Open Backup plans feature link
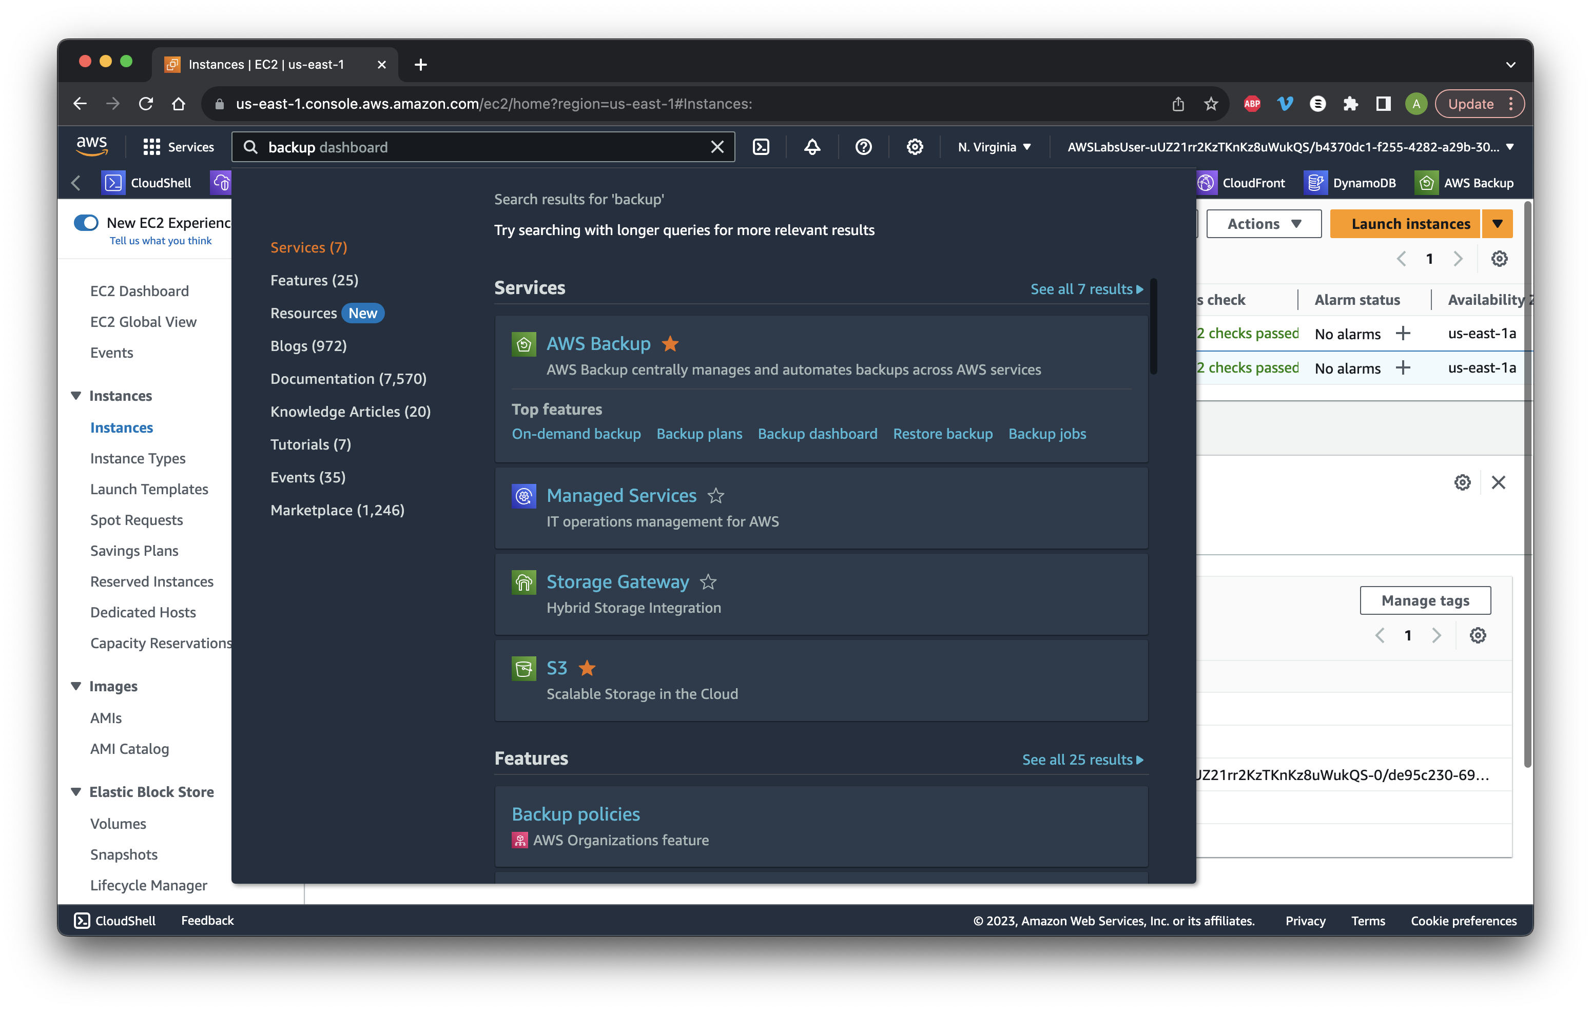 (x=699, y=433)
